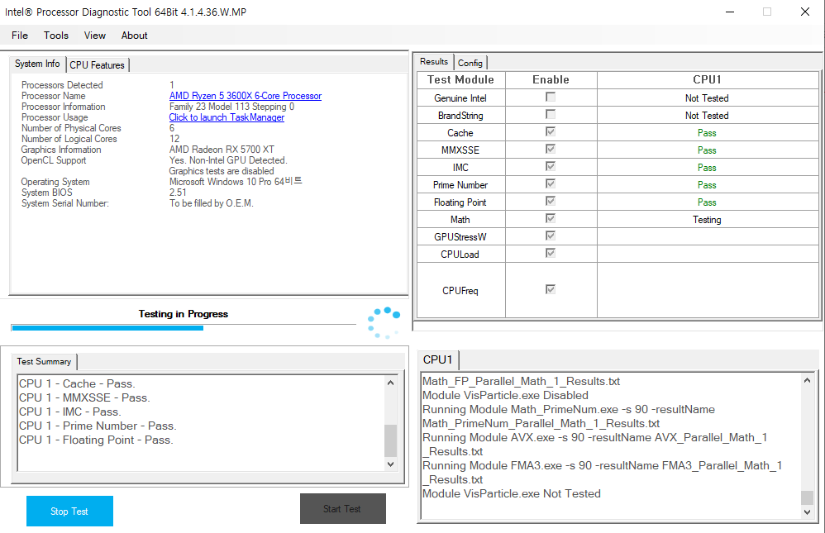Click the spinning progress indicator
The height and width of the screenshot is (533, 825).
[384, 322]
